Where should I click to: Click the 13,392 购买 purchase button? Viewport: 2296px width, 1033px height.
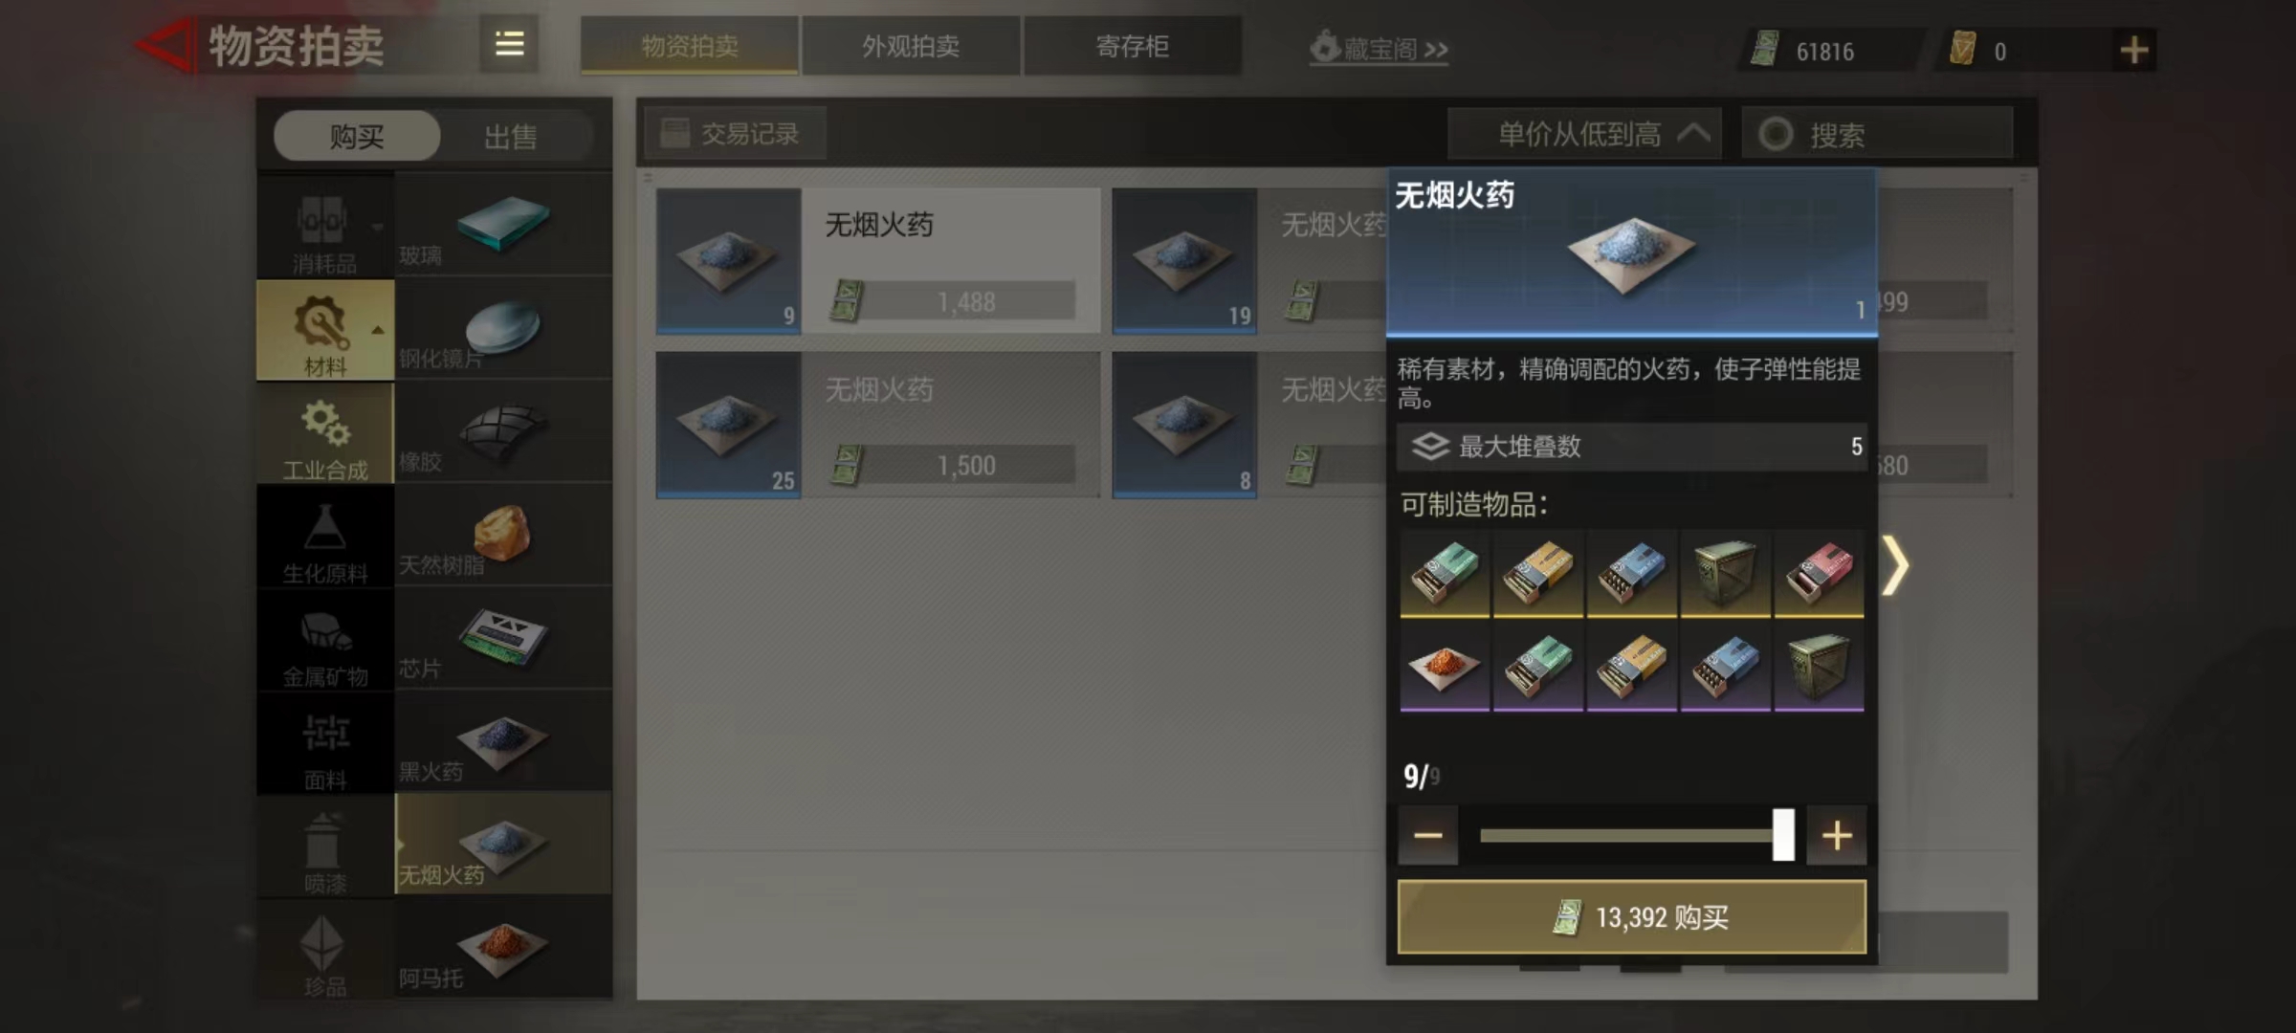[1632, 917]
